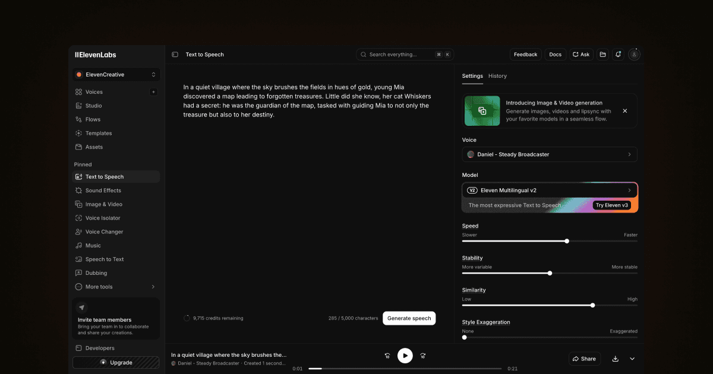Click the Upgrade button

pos(116,363)
